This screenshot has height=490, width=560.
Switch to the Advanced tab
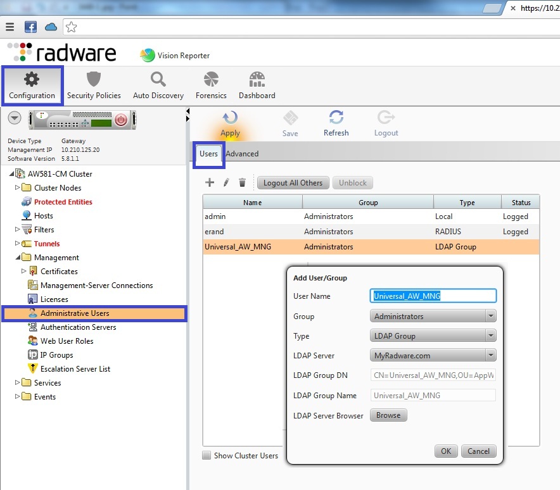point(242,153)
